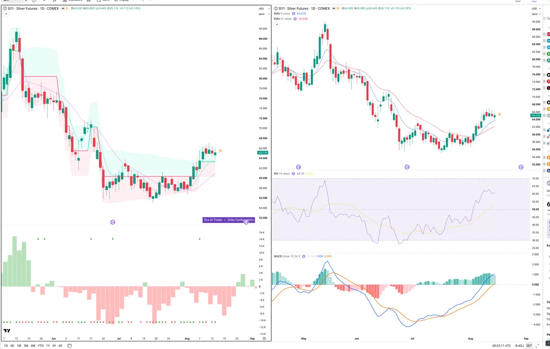Click the event marker icon below left price chart
The width and height of the screenshot is (550, 349).
113,222
